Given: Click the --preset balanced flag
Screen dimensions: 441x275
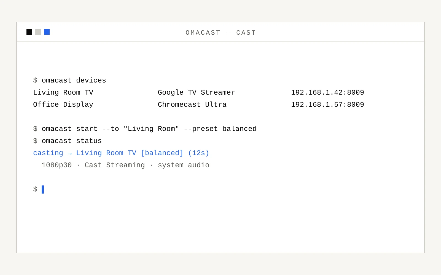Looking at the screenshot, I should coord(220,129).
